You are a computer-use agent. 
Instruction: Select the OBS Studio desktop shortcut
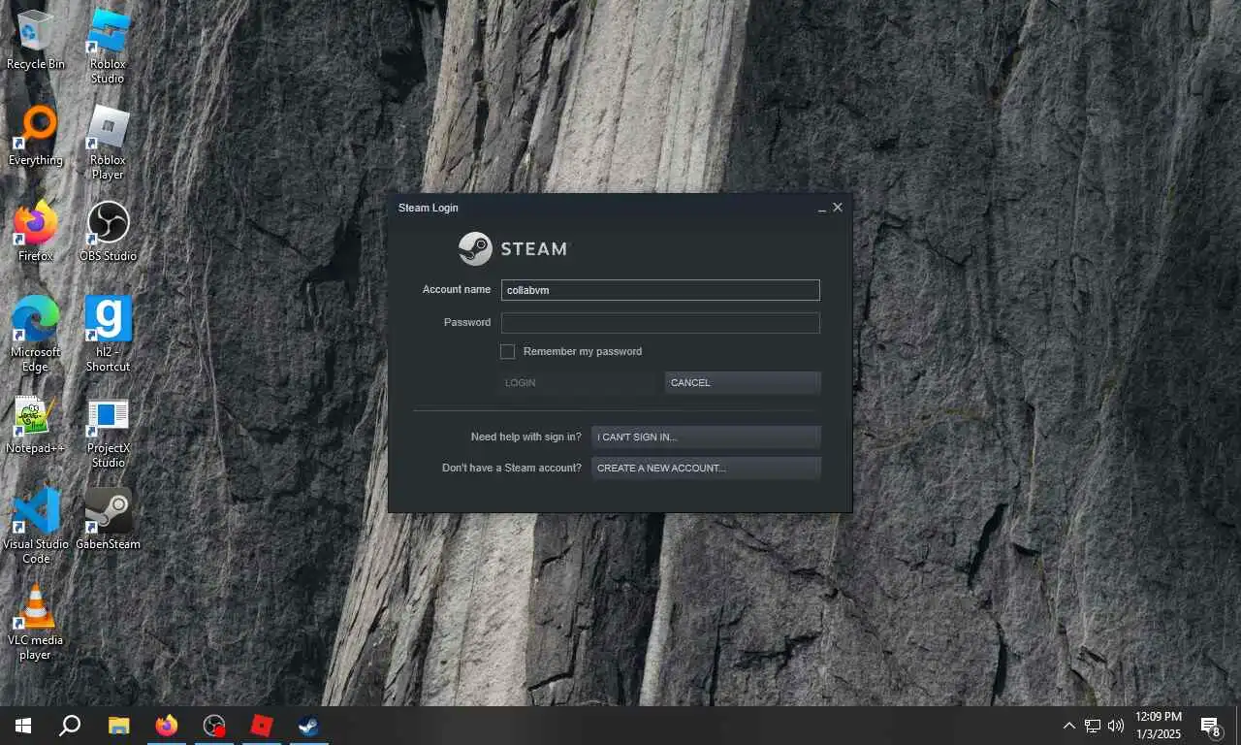tap(108, 233)
